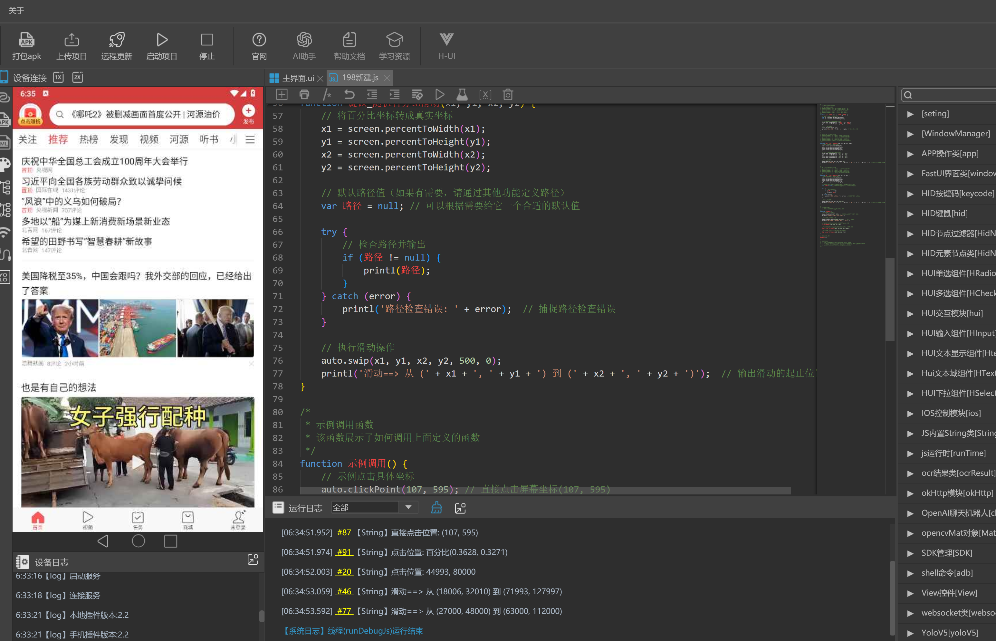This screenshot has width=996, height=641.
Task: Expand the SDK管理[SDK] node
Action: (911, 553)
